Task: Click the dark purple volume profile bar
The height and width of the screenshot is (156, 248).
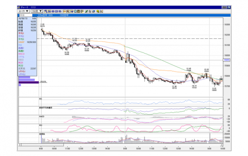Action: tap(29, 82)
